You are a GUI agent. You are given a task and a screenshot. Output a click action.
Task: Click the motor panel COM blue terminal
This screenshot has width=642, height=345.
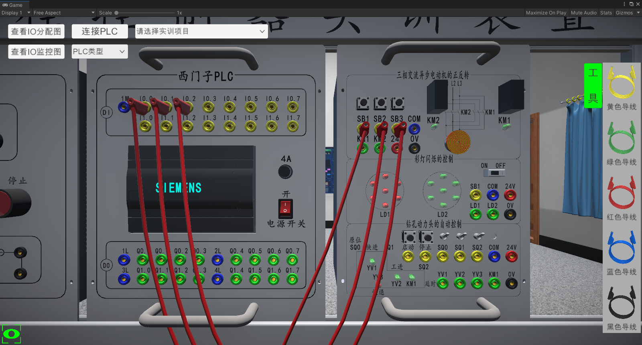point(414,129)
